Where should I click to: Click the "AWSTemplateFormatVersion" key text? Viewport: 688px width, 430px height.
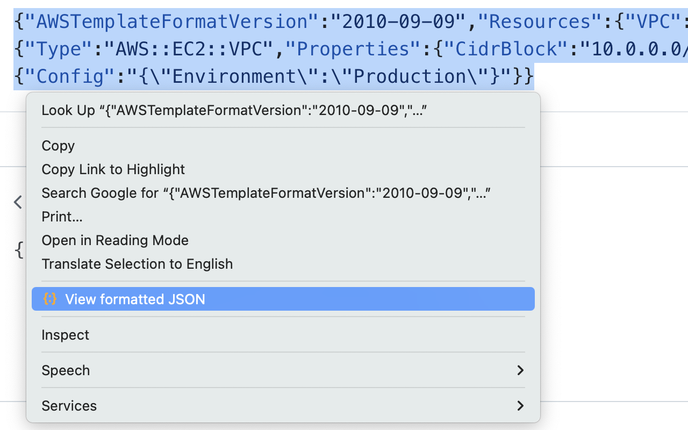tap(173, 21)
